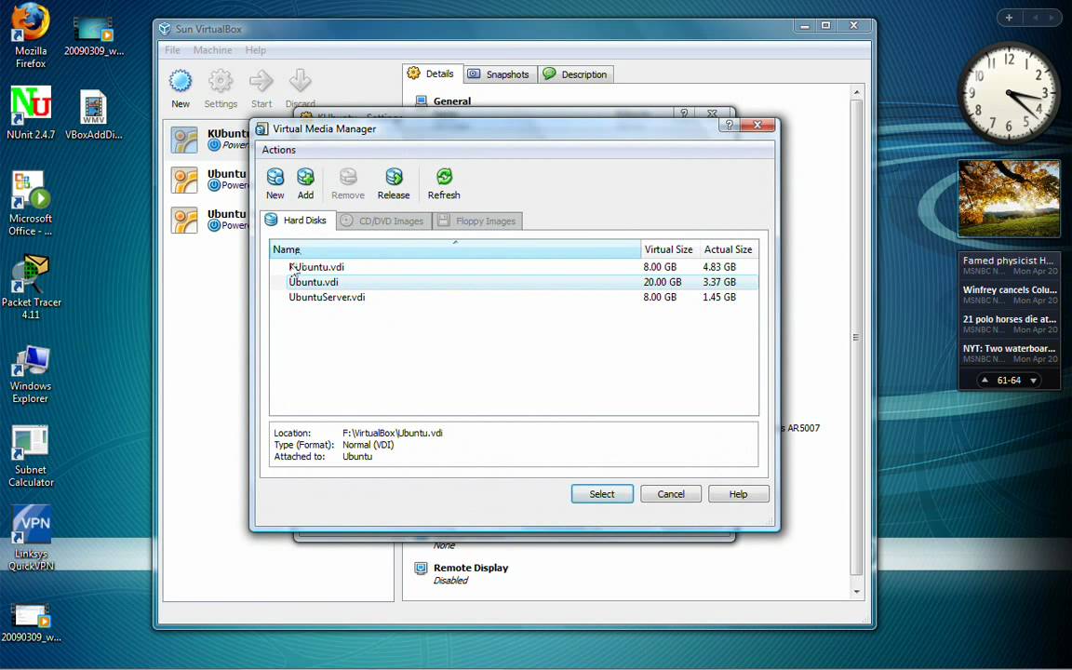Open the Help menu in VirtualBox
1072x670 pixels.
(256, 50)
